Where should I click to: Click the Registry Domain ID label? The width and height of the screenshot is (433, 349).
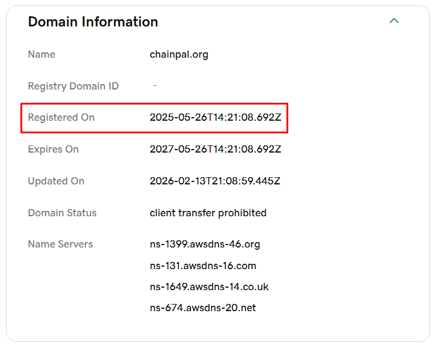(73, 86)
